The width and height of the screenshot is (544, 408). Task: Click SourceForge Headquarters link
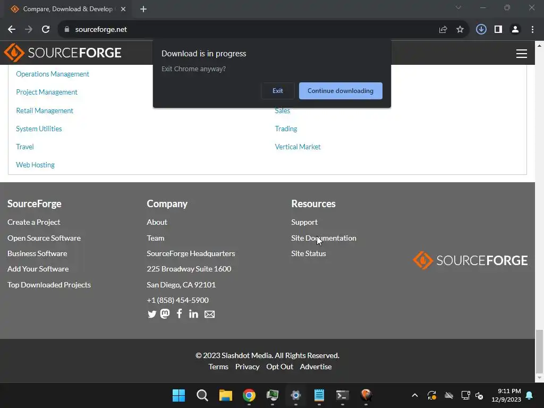[191, 253]
